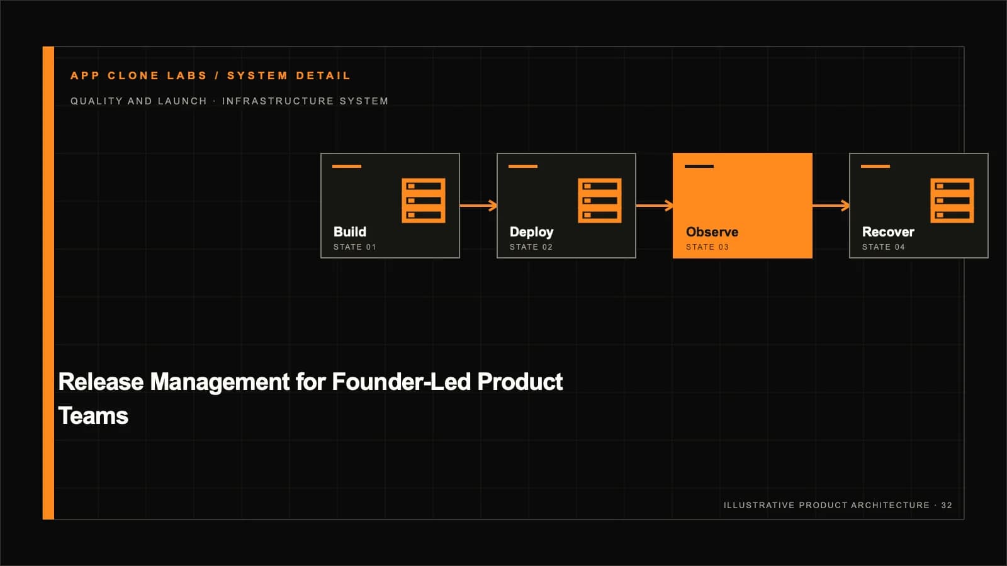
Task: Select the Release Management slide title
Action: click(x=310, y=399)
